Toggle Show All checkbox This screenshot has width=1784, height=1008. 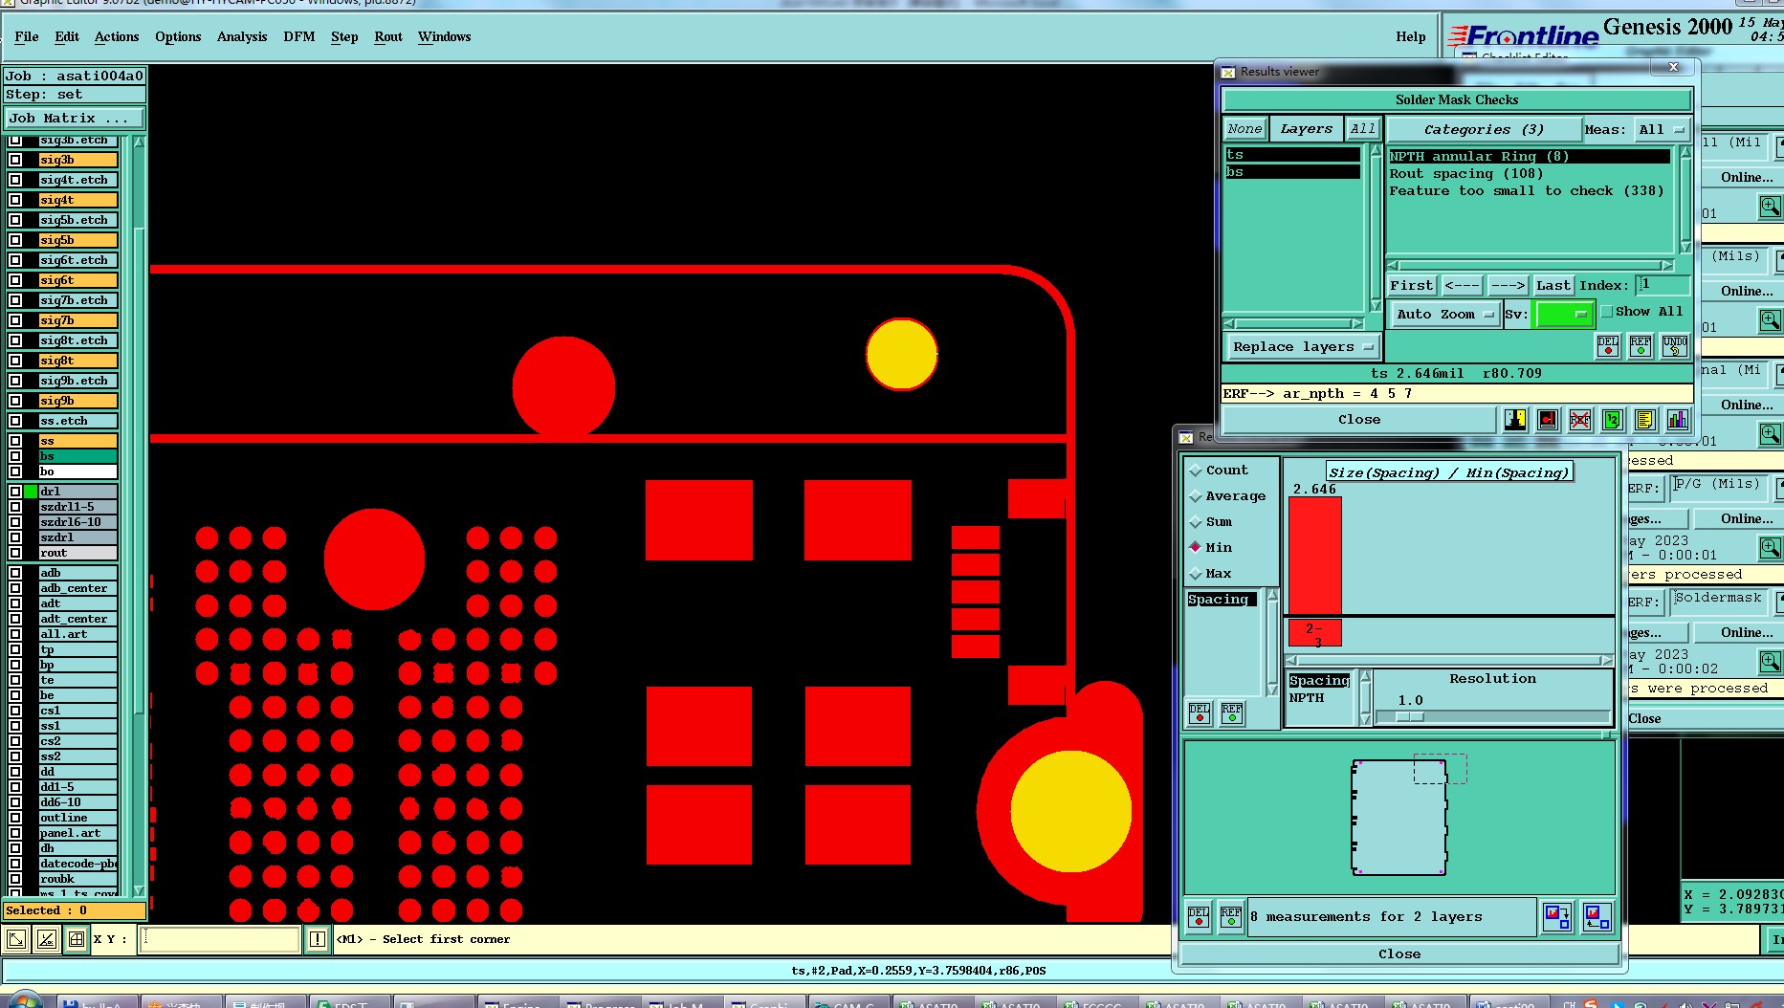pyautogui.click(x=1607, y=312)
